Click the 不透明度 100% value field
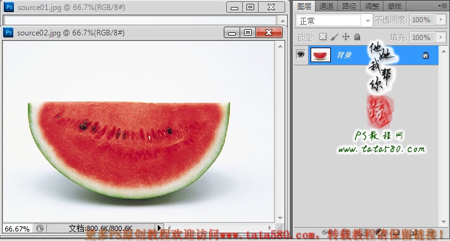The width and height of the screenshot is (450, 241). tap(423, 20)
